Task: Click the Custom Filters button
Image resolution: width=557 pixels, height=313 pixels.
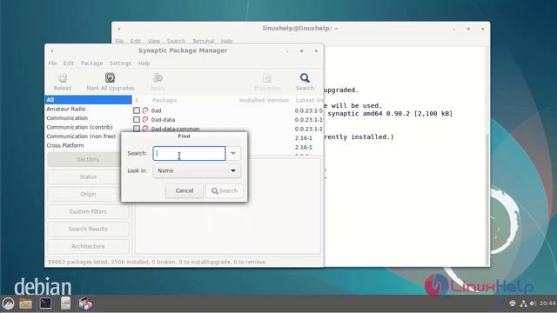Action: pyautogui.click(x=88, y=211)
